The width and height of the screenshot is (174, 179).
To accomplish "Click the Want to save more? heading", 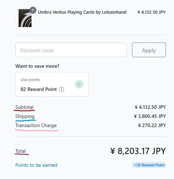I will point(37,66).
